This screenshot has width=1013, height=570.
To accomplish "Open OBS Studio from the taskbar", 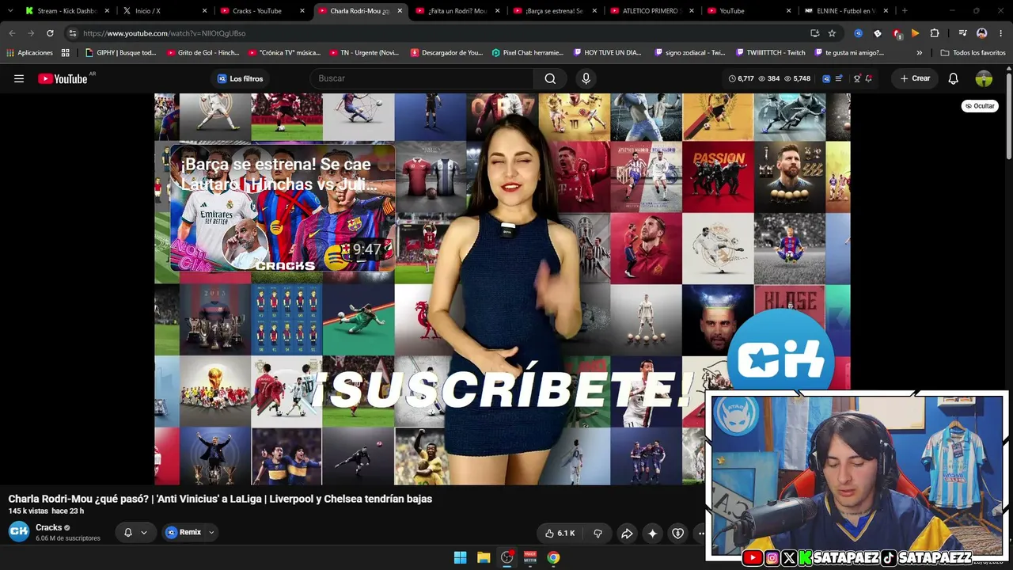I will [507, 557].
